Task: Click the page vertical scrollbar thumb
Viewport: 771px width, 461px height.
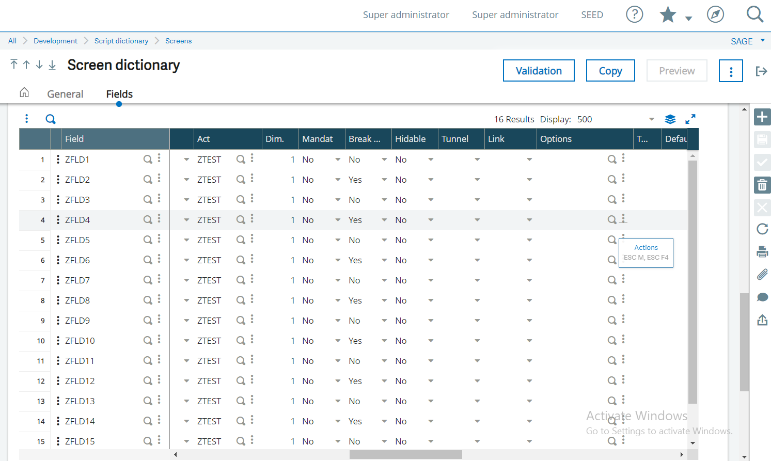Action: pyautogui.click(x=744, y=342)
